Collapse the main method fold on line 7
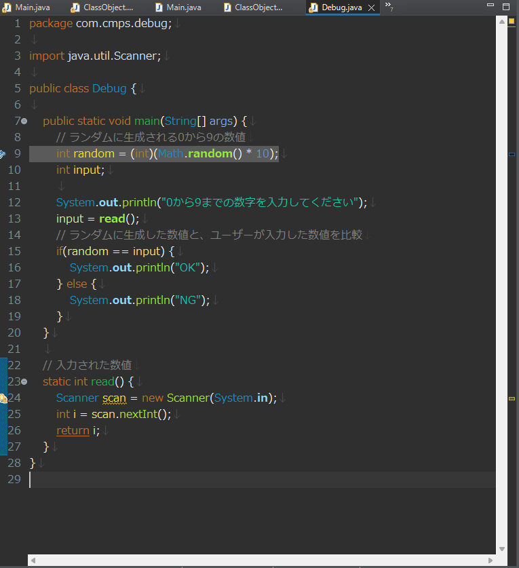The image size is (519, 568). tap(24, 121)
